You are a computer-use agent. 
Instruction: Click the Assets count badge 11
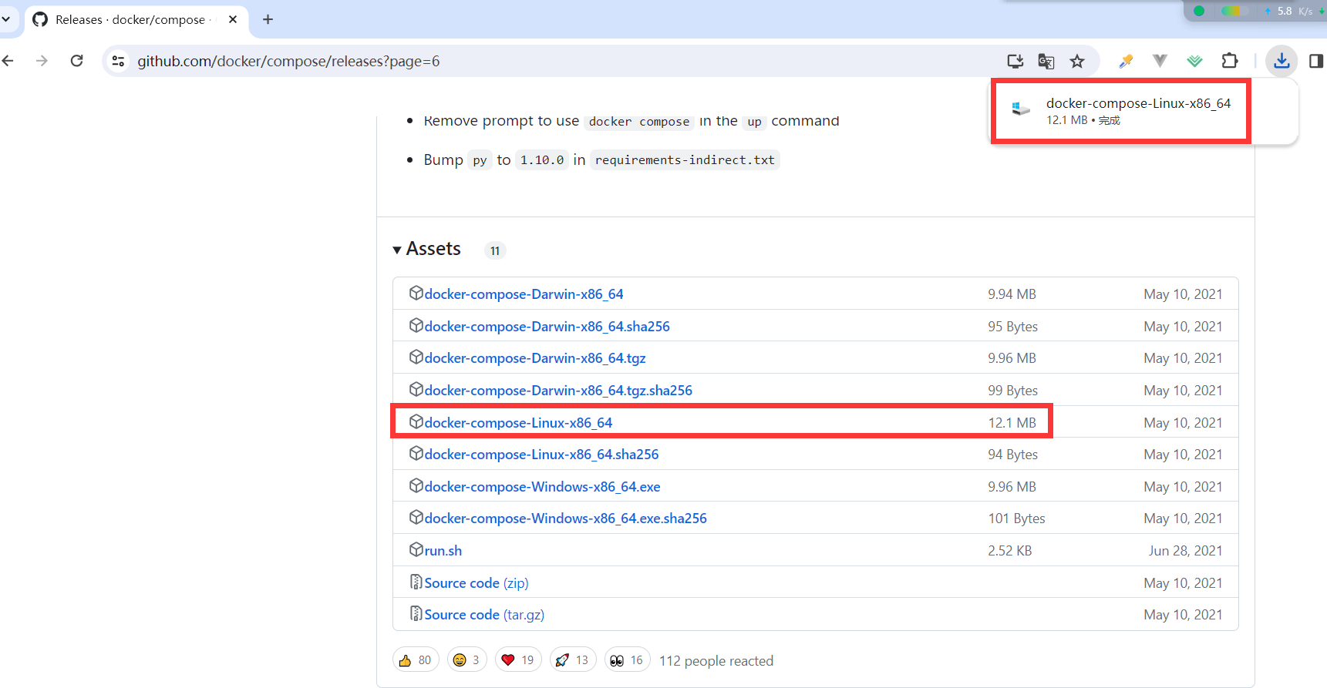tap(495, 250)
